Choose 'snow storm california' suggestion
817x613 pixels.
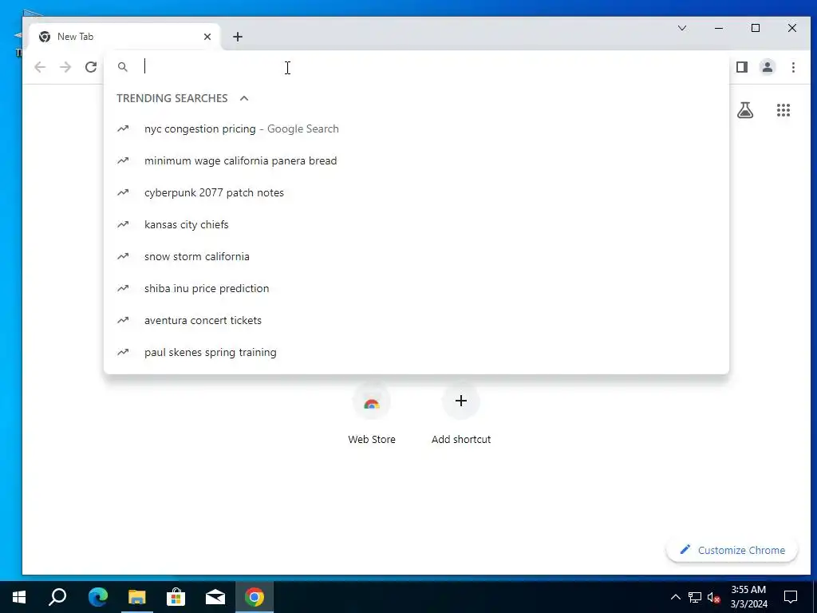[x=416, y=256]
